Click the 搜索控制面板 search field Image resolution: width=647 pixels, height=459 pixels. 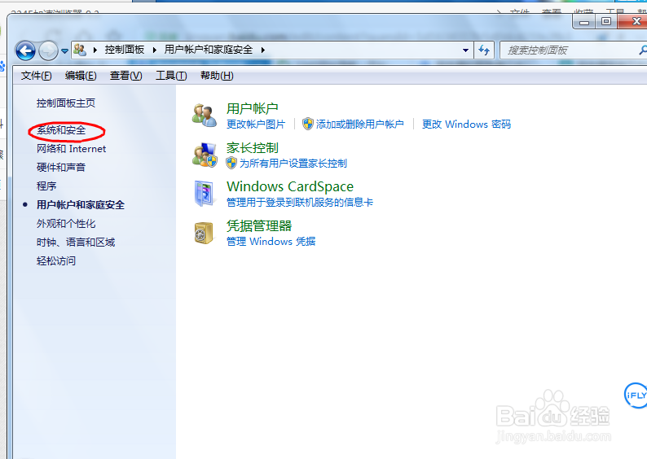(573, 50)
